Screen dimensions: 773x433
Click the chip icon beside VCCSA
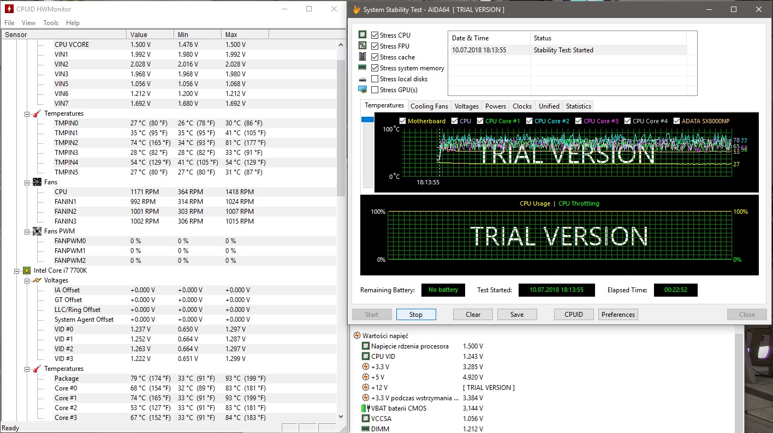[x=366, y=419]
